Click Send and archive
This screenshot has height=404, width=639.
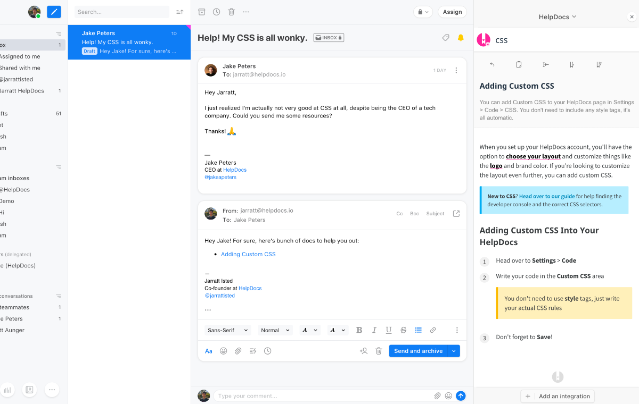point(419,351)
